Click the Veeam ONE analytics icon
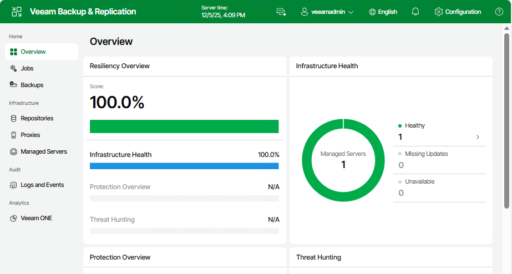 [14, 218]
